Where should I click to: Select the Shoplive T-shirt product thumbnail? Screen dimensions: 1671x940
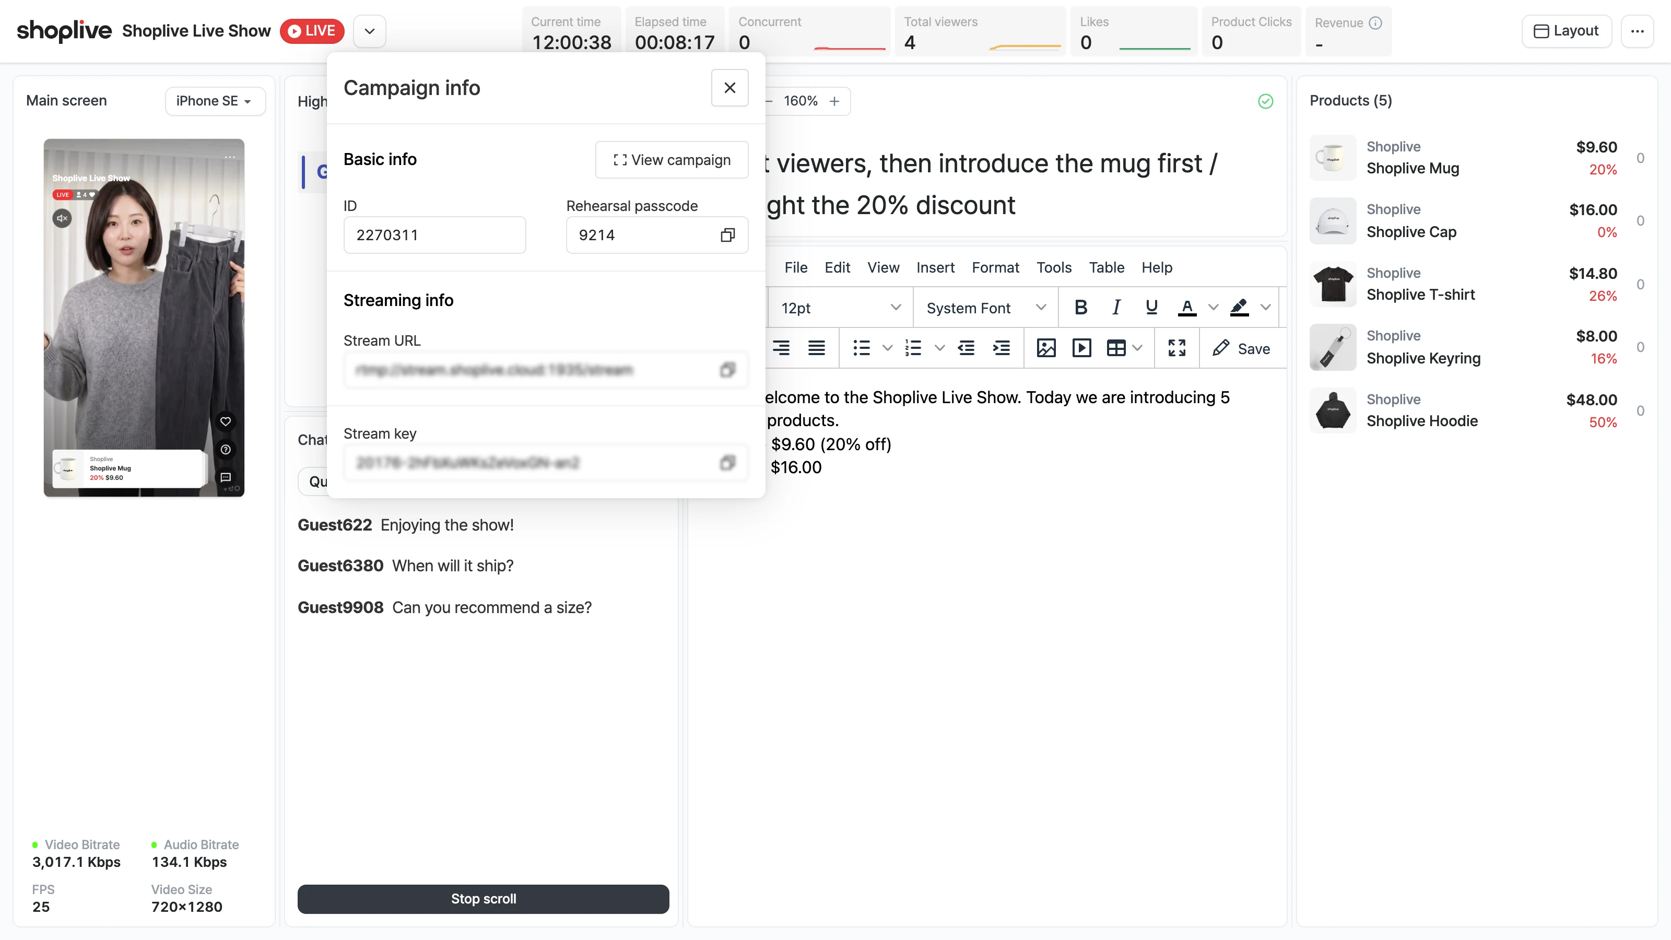tap(1333, 284)
